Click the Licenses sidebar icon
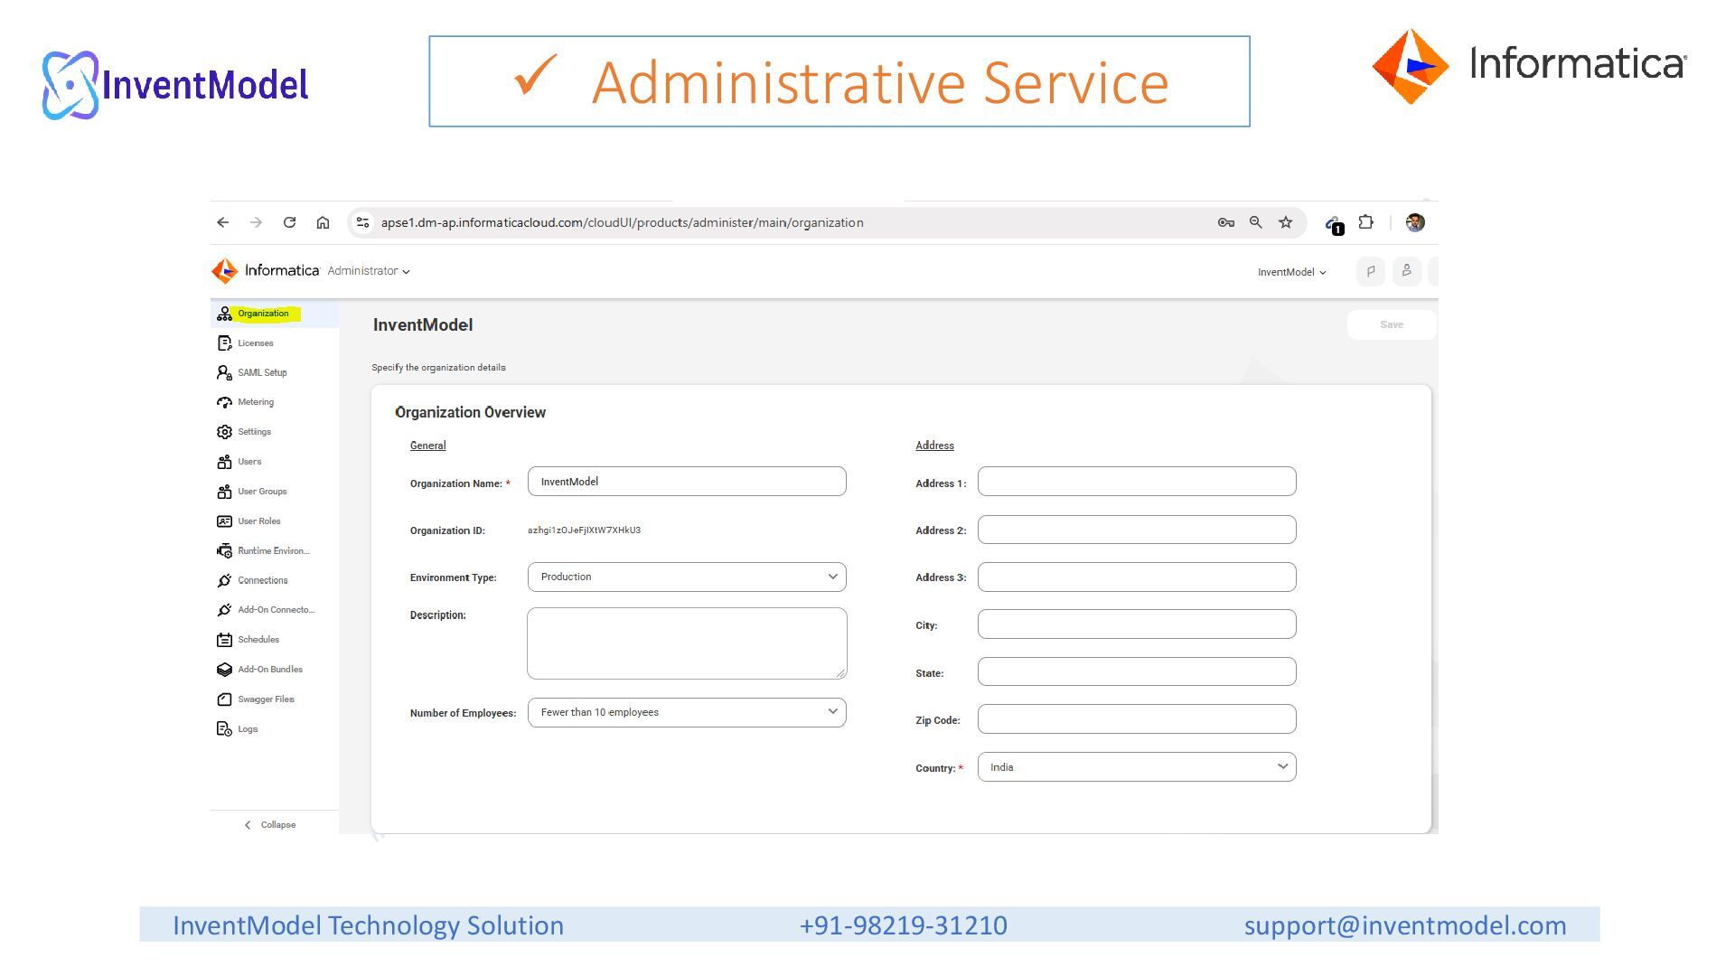The width and height of the screenshot is (1735, 976). pos(224,343)
